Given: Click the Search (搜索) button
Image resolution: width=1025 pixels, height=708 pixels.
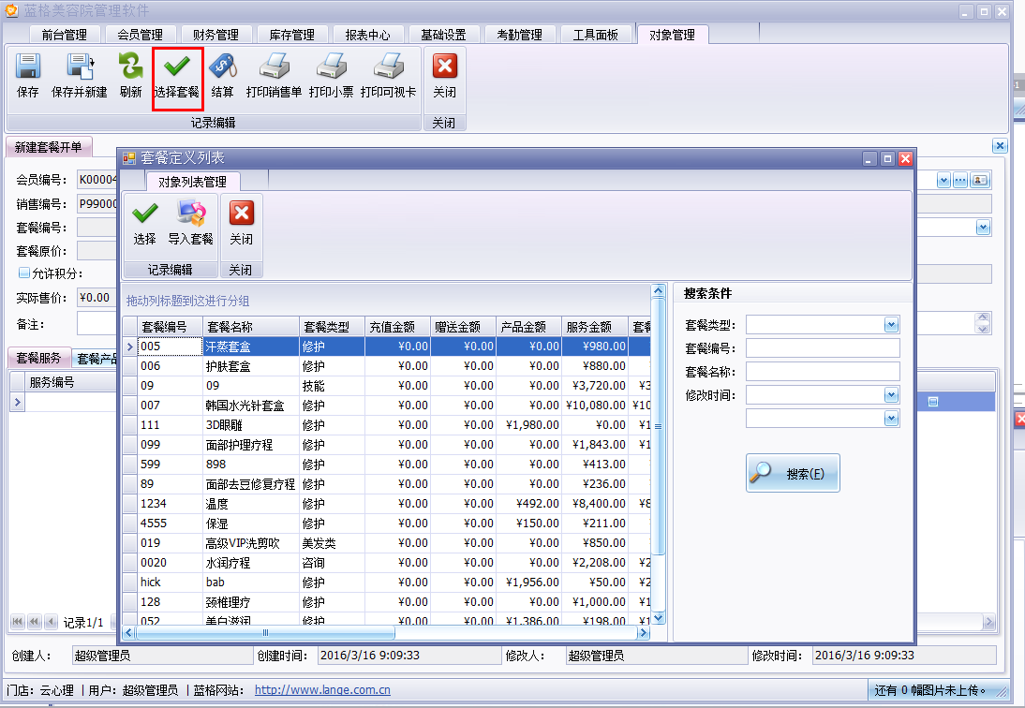Looking at the screenshot, I should coord(793,474).
